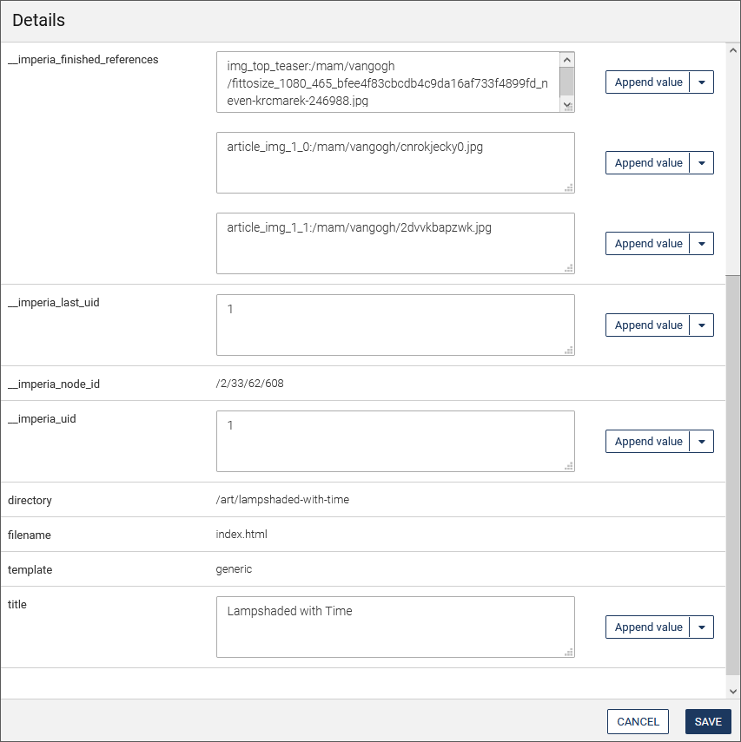Click Append value for img_top_teaser reference

click(648, 82)
